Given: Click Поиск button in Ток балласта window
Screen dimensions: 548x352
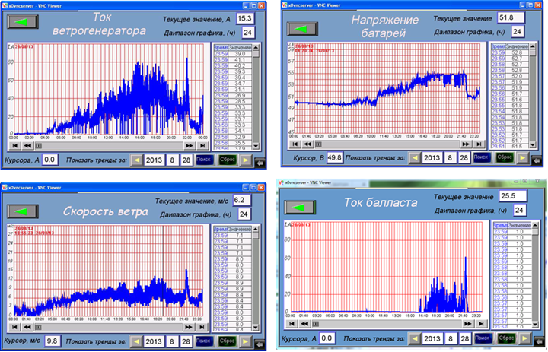Looking at the screenshot, I should [x=483, y=338].
